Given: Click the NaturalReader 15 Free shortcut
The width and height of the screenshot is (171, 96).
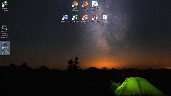Looking at the screenshot, I should (95, 6).
